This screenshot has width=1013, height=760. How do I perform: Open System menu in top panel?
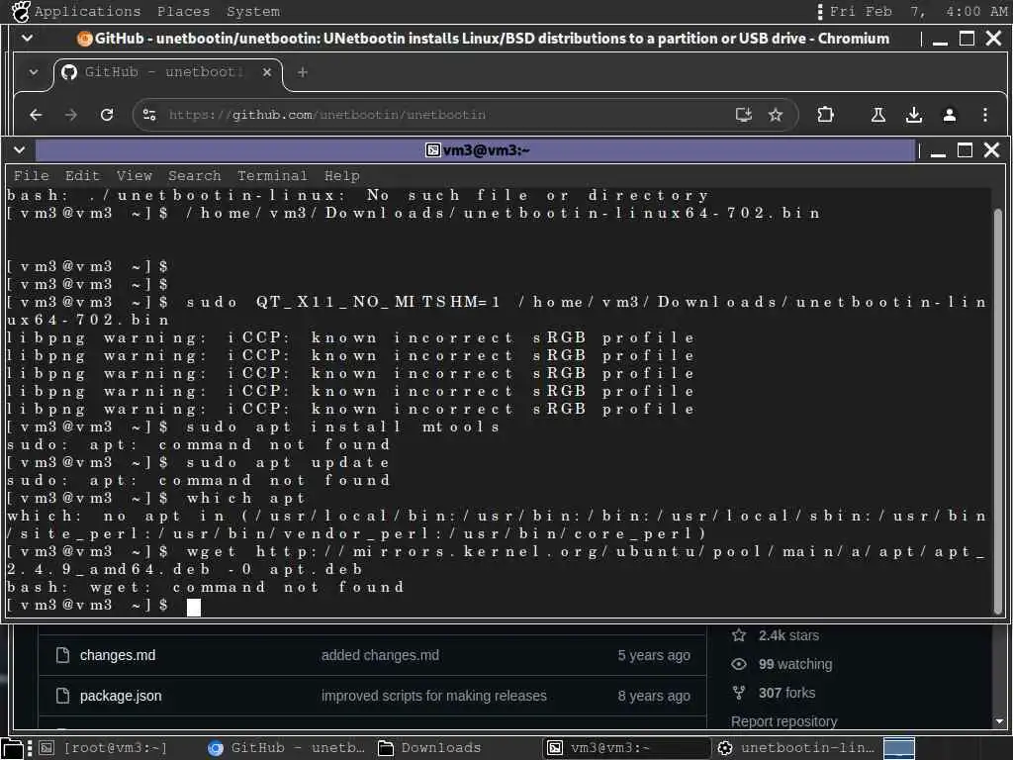(253, 12)
